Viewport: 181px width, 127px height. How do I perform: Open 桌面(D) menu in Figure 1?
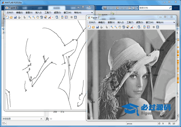[x=57, y=13]
